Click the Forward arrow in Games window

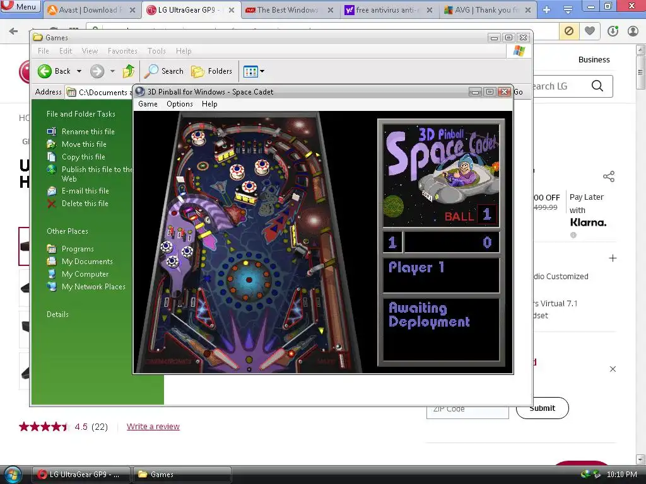coord(97,71)
